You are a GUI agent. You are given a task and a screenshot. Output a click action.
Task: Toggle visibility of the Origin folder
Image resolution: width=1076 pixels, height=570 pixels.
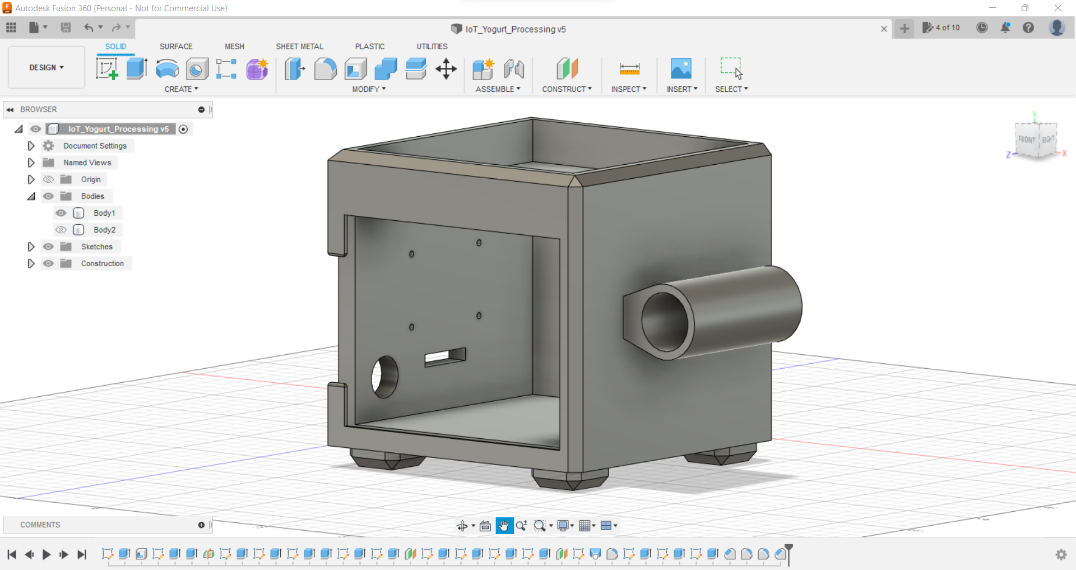click(48, 179)
